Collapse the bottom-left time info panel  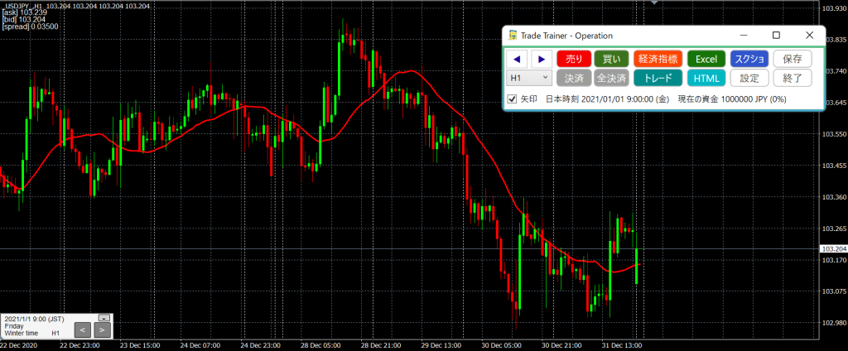pos(104,317)
